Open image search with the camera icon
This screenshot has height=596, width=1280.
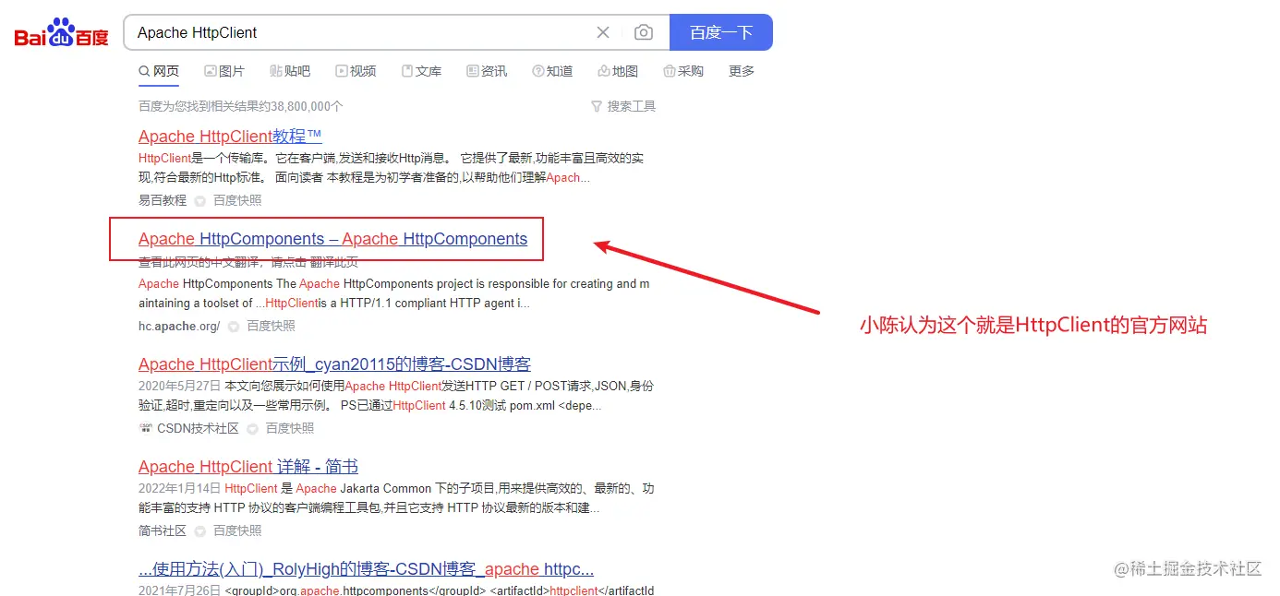[x=644, y=32]
